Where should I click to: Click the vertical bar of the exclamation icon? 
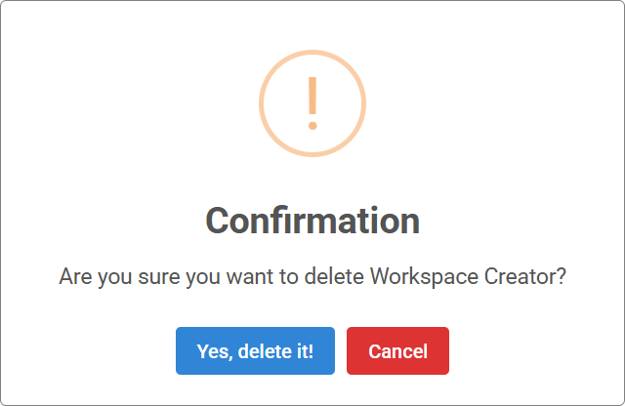[312, 96]
